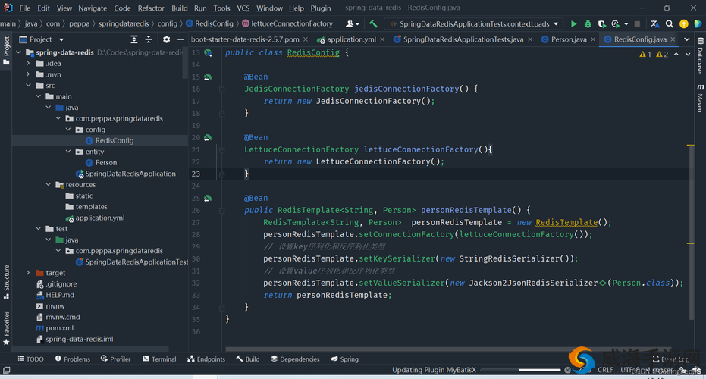706x379 pixels.
Task: Open the Dependencies tool window
Action: point(296,359)
